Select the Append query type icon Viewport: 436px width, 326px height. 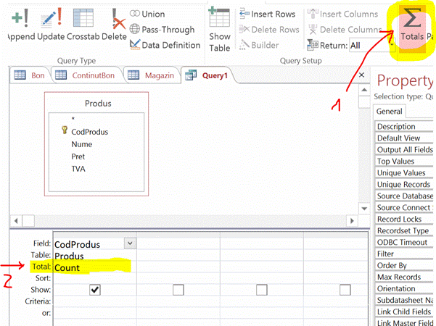click(20, 16)
